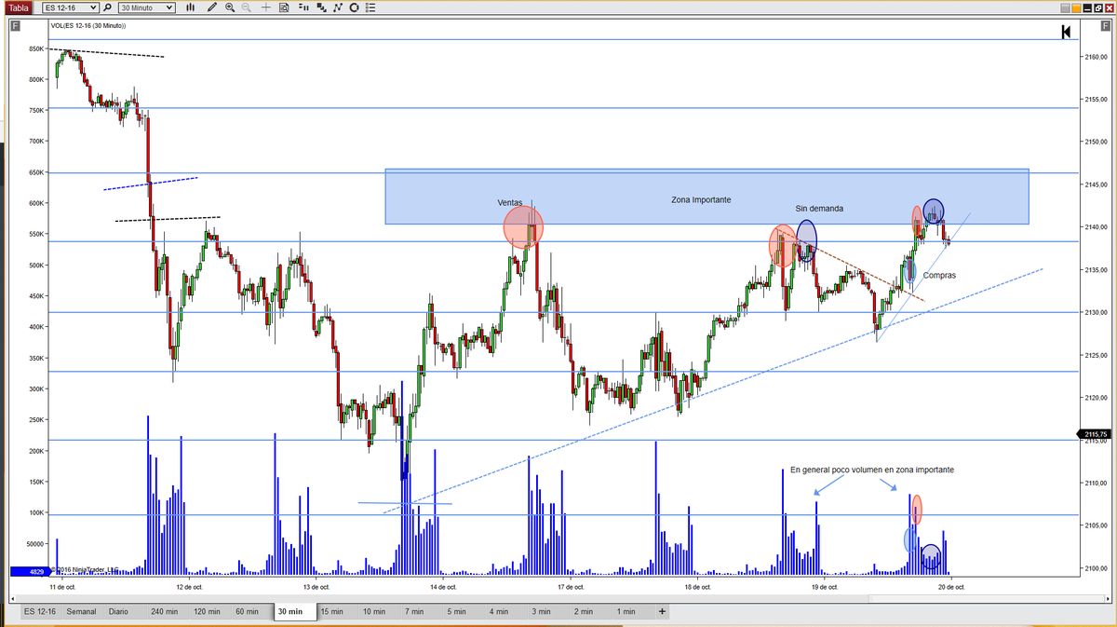Screen dimensions: 1117x627
Task: Click the '2145,00' price axis label
Action: pyautogui.click(x=1097, y=184)
